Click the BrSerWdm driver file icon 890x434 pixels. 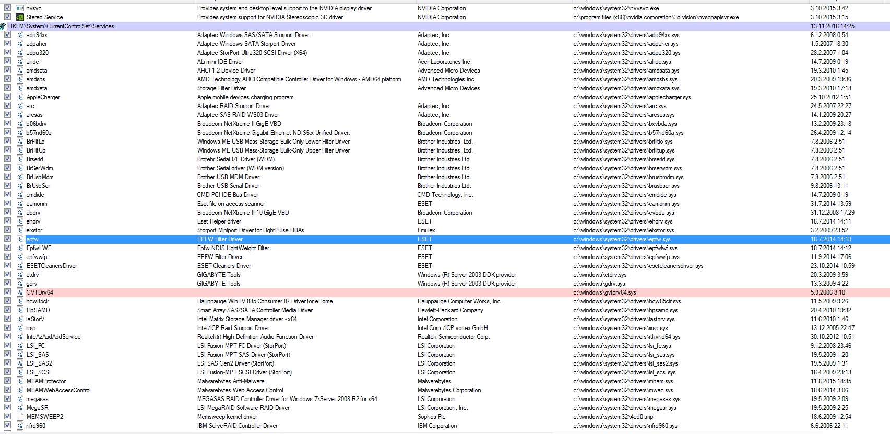click(x=20, y=168)
